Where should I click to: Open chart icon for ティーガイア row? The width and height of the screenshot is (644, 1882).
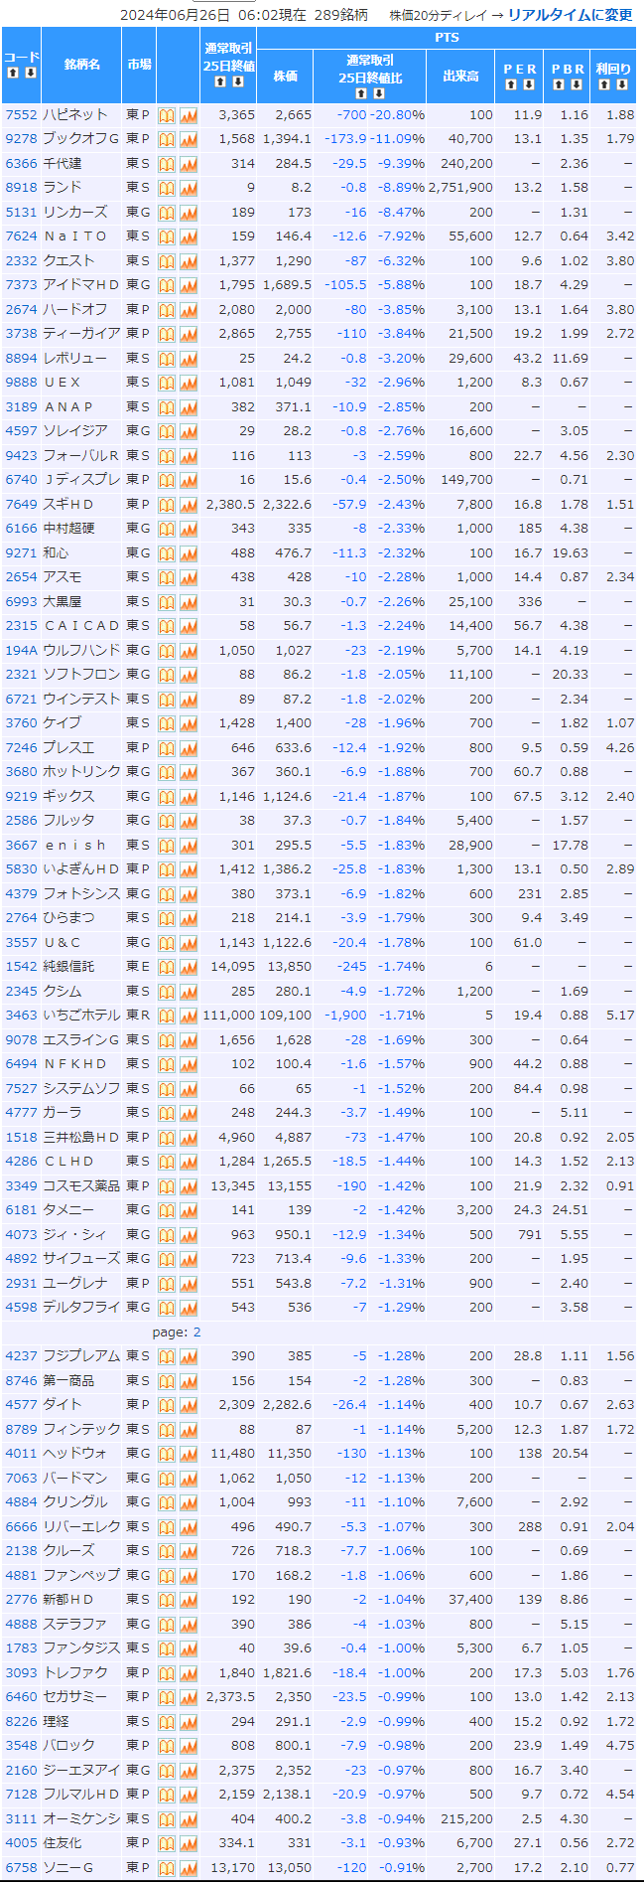[x=189, y=335]
